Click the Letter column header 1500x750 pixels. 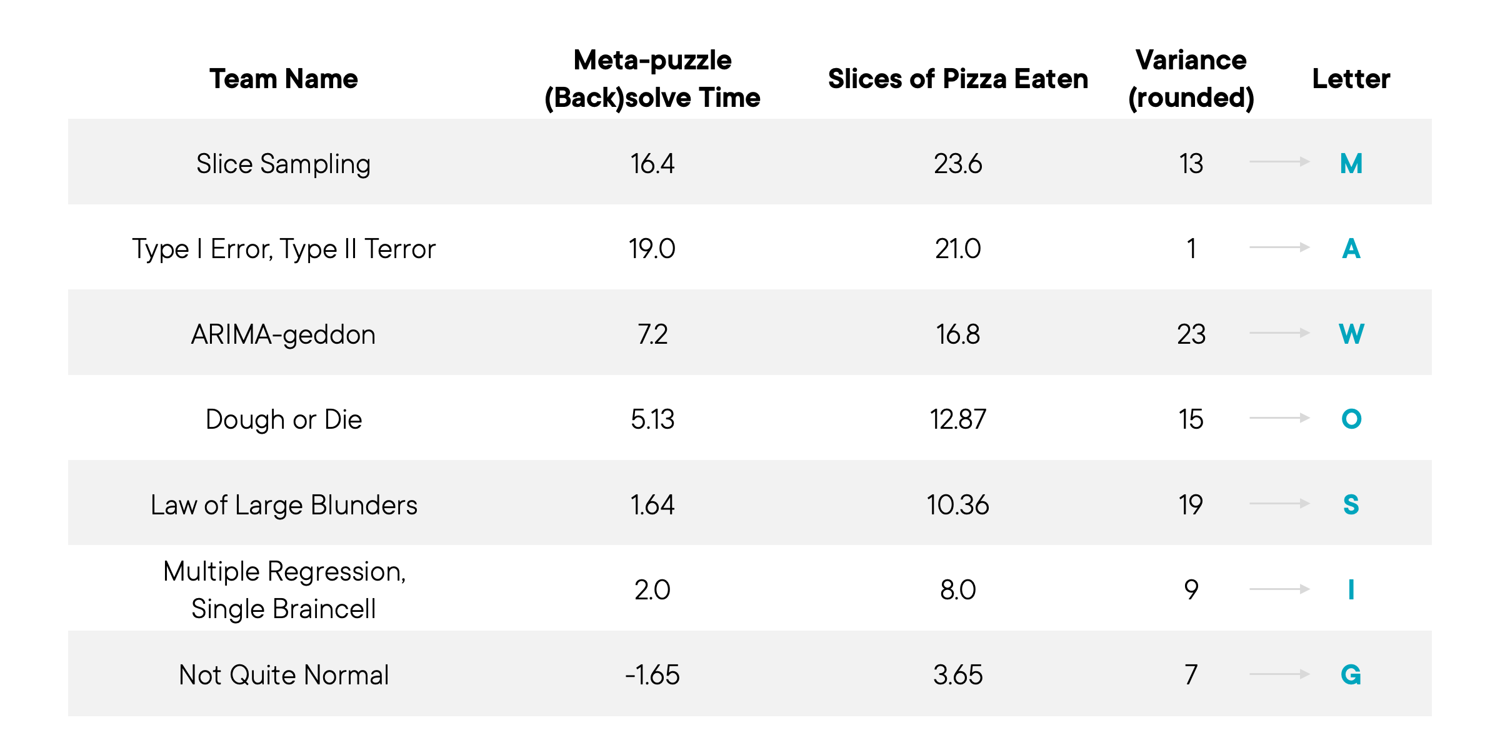coord(1351,79)
